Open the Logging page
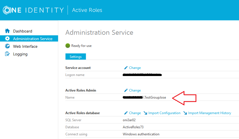Viewport: 239px width, 139px height. [x=20, y=54]
